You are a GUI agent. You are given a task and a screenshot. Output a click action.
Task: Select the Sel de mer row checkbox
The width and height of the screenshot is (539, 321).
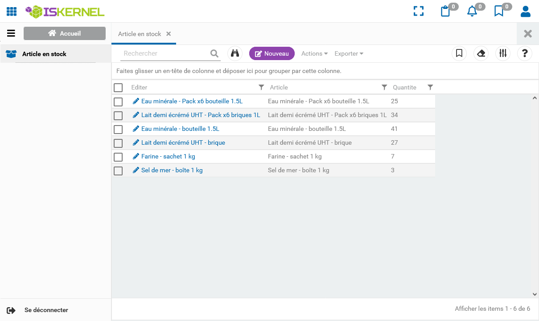[x=118, y=171]
